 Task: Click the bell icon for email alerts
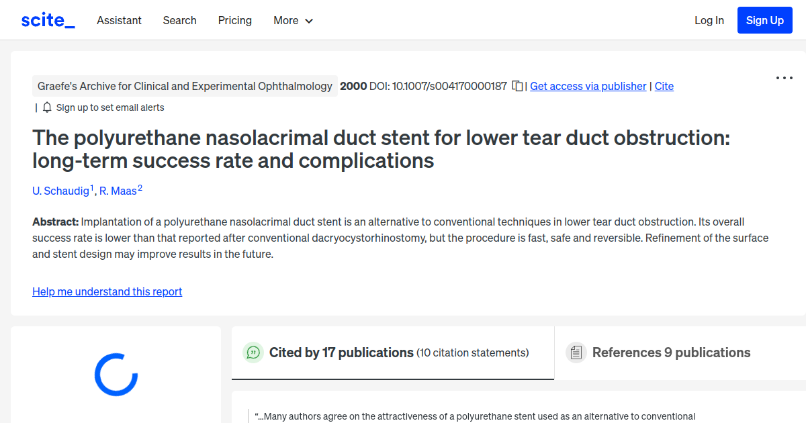(46, 107)
